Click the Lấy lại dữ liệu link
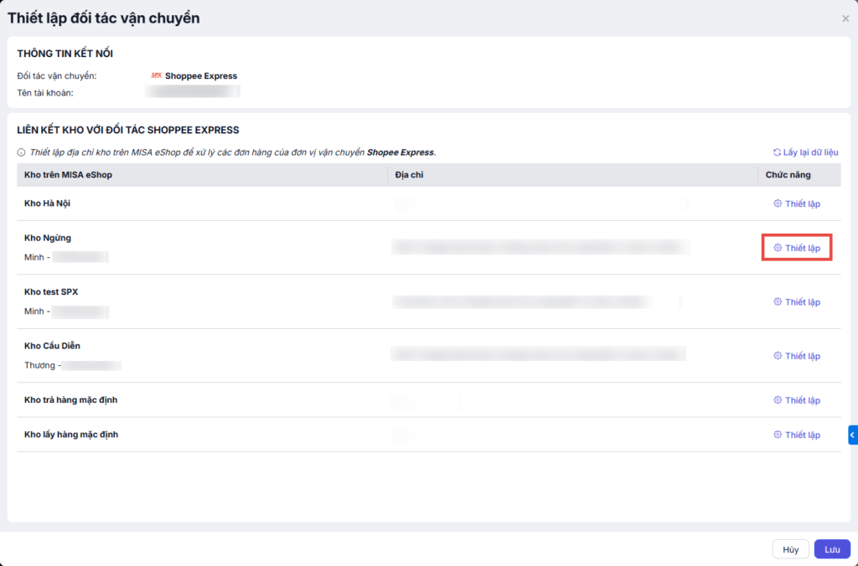The width and height of the screenshot is (858, 566). coord(810,152)
